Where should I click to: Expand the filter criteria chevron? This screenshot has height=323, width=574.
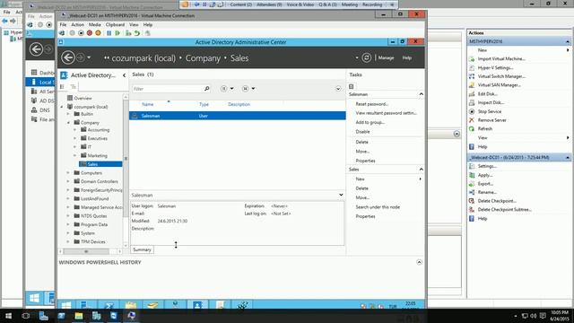point(338,89)
